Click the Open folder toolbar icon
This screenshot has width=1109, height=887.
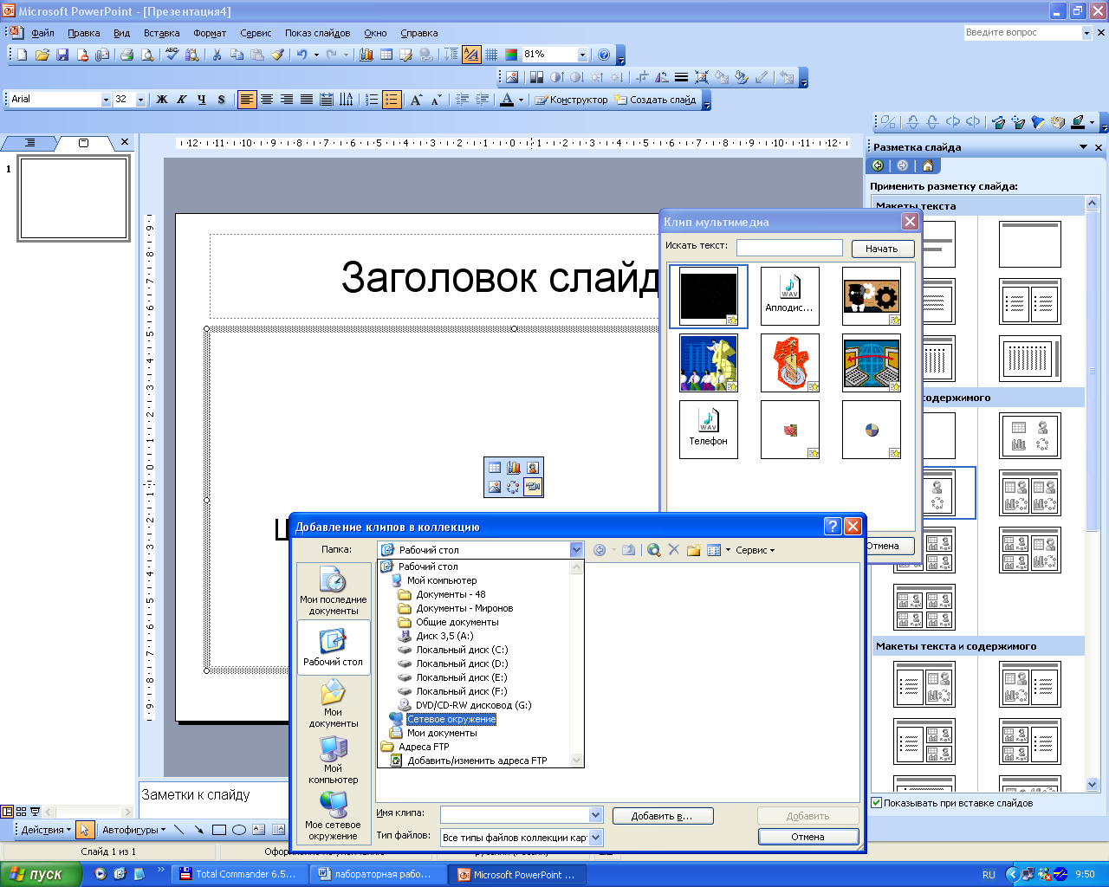(x=42, y=55)
